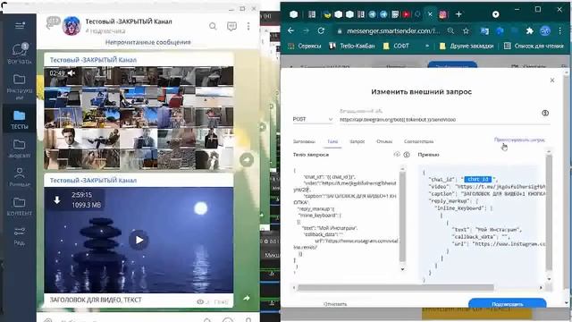
Task: Click 'Непрочитанные сообщения' divider label
Action: 147,42
